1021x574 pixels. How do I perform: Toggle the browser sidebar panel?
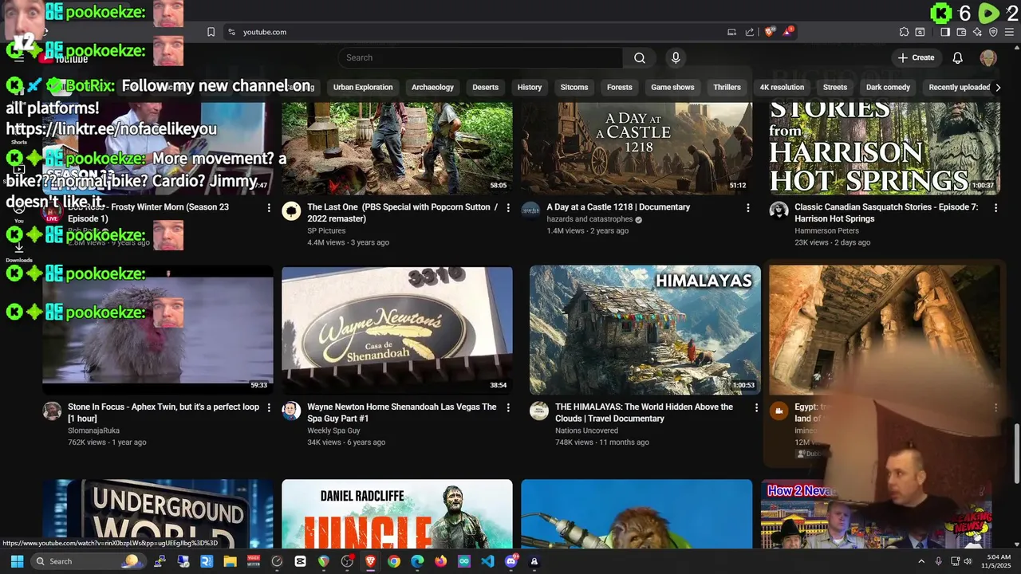945,32
